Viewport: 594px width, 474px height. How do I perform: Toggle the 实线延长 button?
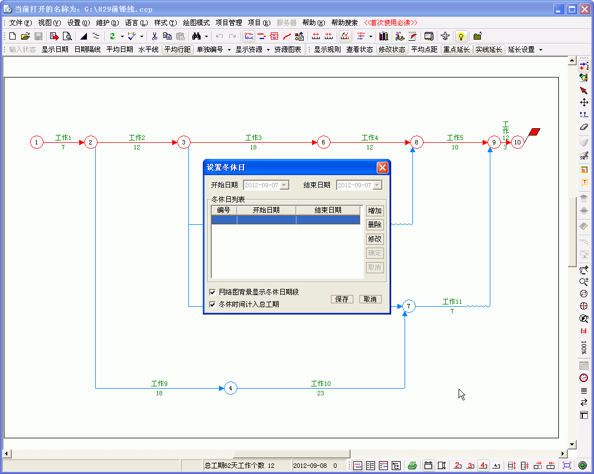tap(489, 50)
